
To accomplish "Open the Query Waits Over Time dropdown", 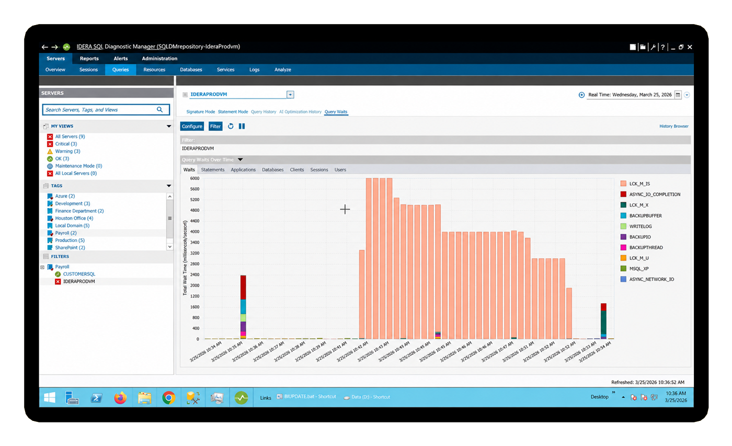I will (240, 159).
